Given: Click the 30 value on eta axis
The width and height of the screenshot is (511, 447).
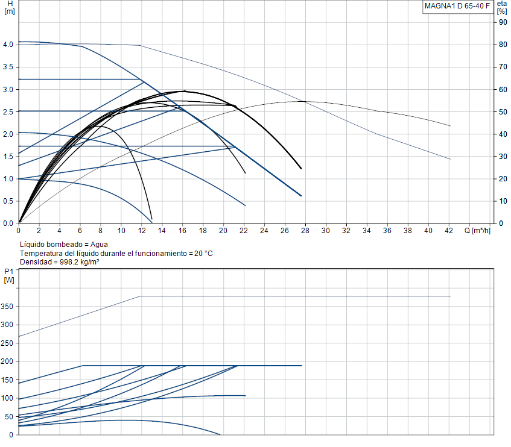Looking at the screenshot, I should pos(503,157).
